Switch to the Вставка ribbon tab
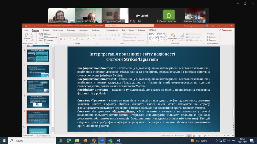This screenshot has width=257, height=144. (46, 30)
